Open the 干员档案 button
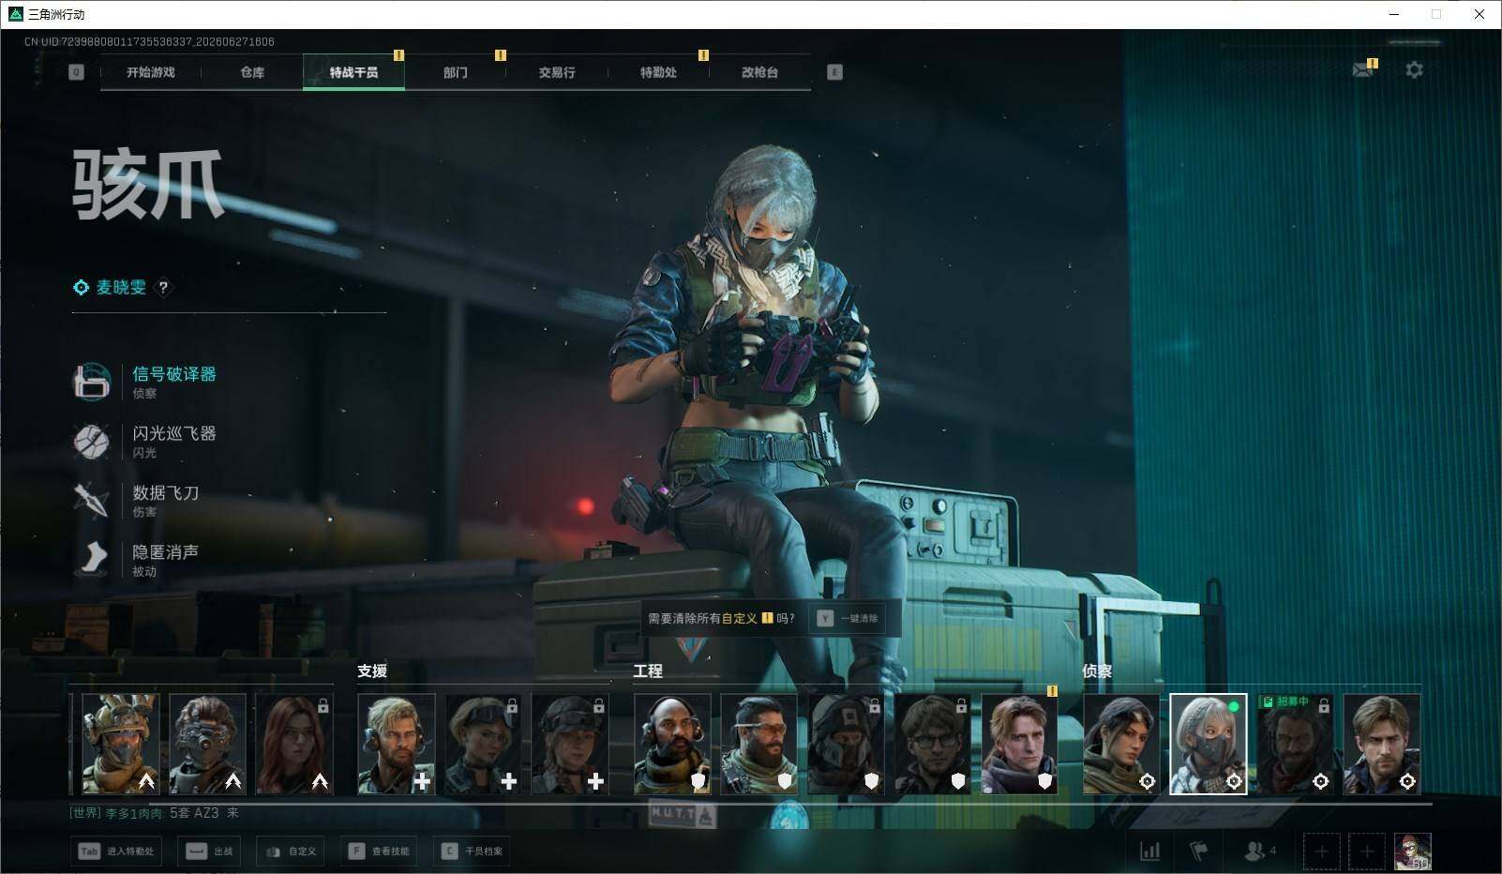The height and width of the screenshot is (874, 1502). point(472,851)
